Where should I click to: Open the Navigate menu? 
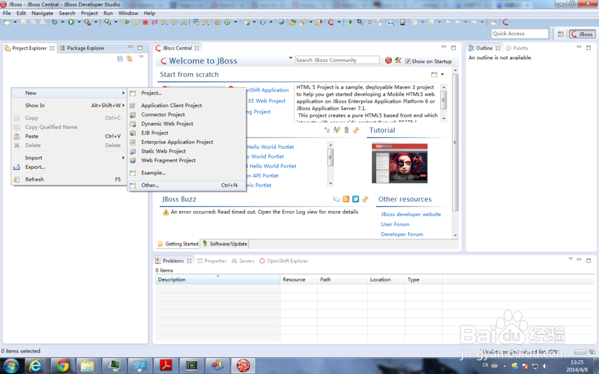43,13
